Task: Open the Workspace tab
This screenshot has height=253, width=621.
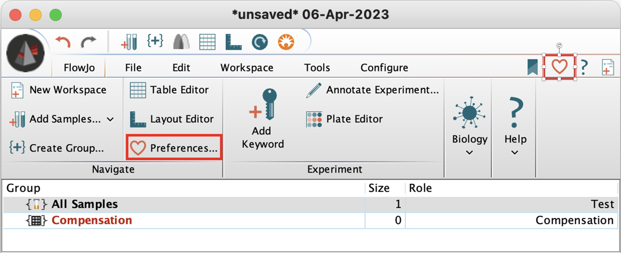Action: 247,68
